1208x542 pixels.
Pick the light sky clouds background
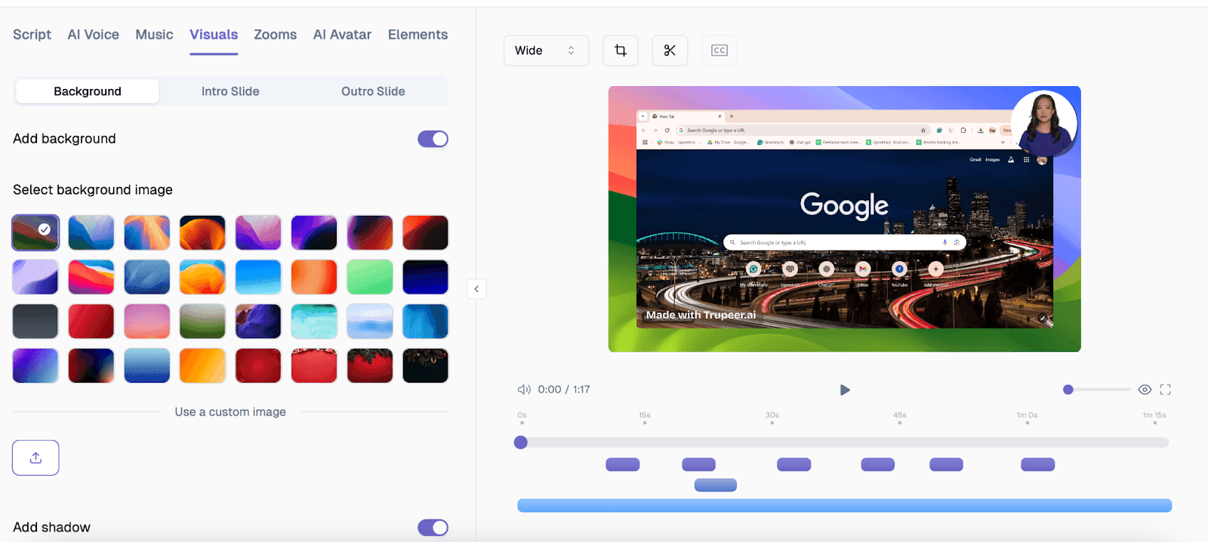(x=370, y=322)
